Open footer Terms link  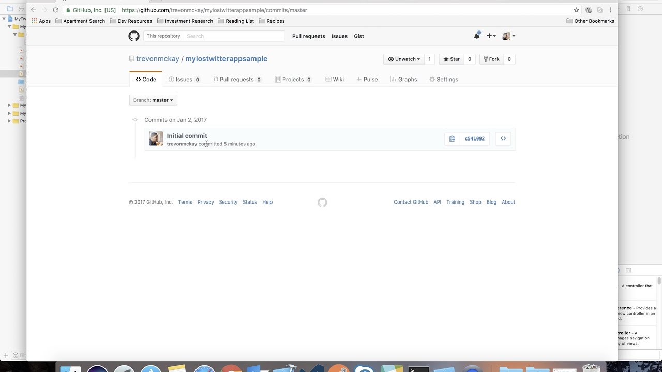185,202
